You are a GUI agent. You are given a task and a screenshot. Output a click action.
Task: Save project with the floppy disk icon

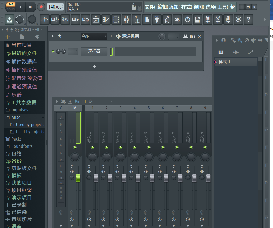coord(198,19)
